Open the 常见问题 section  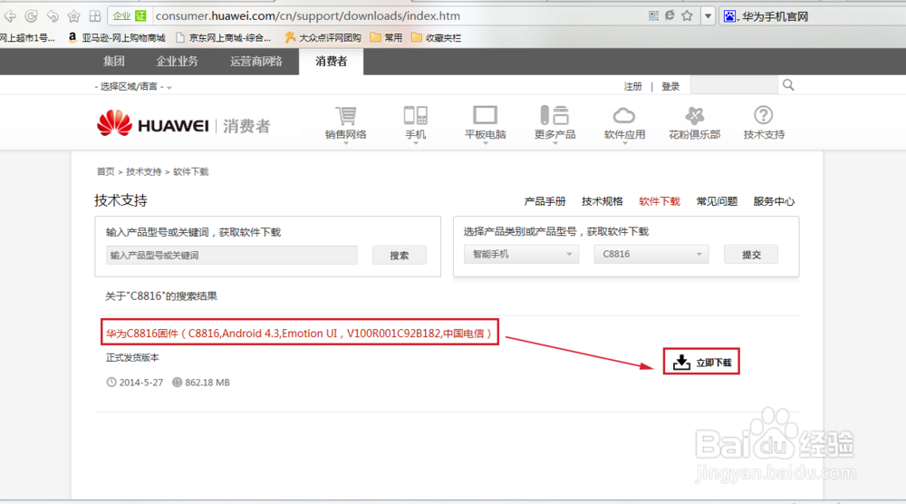pyautogui.click(x=717, y=201)
